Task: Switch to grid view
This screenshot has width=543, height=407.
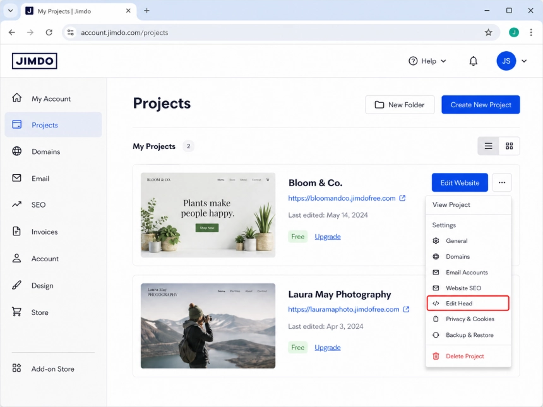Action: tap(509, 146)
